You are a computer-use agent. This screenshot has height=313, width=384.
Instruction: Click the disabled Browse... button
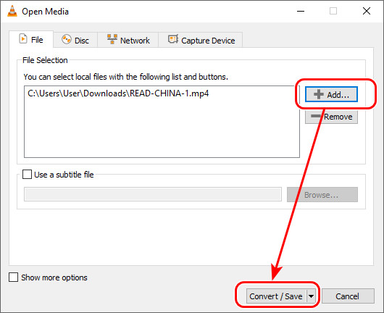pyautogui.click(x=322, y=195)
